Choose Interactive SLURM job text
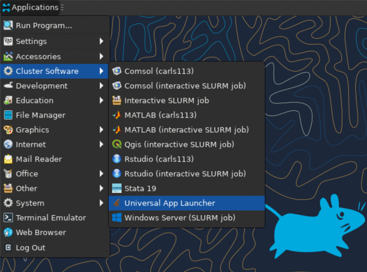This screenshot has width=367, height=272. [x=167, y=100]
